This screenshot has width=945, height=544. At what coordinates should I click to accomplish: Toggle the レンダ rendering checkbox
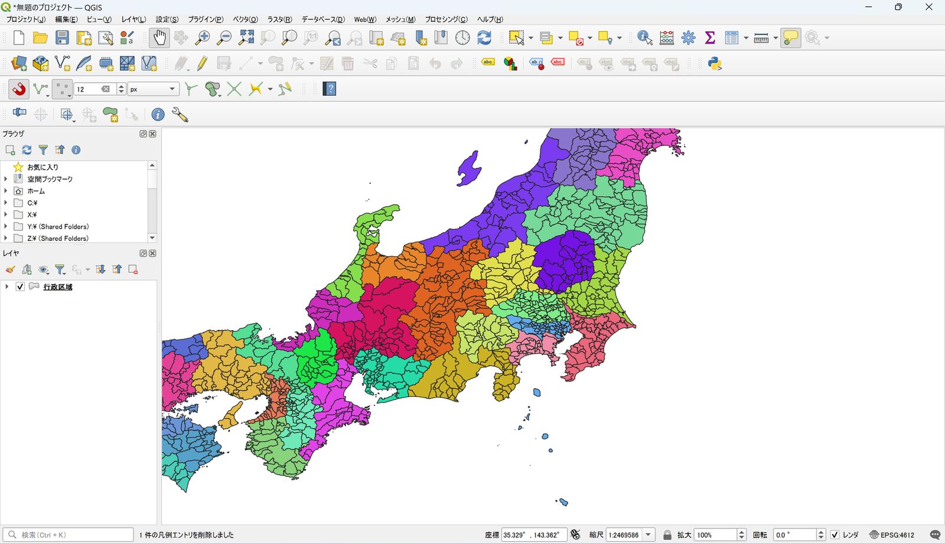pos(835,535)
